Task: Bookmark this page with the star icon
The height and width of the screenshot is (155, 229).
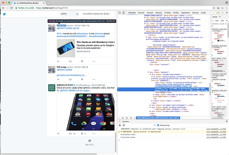Action: pos(214,8)
